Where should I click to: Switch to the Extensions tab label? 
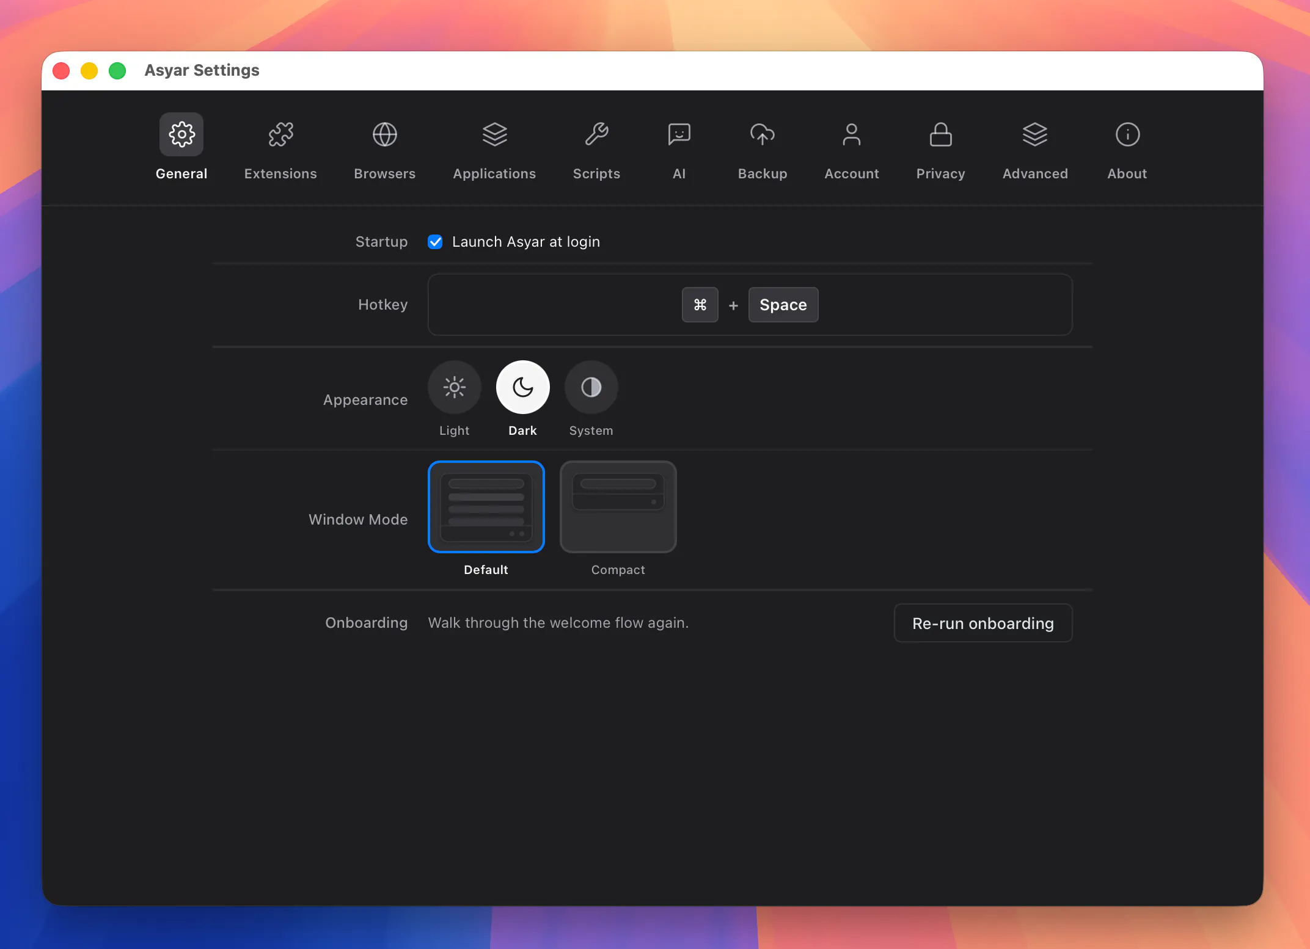[280, 173]
